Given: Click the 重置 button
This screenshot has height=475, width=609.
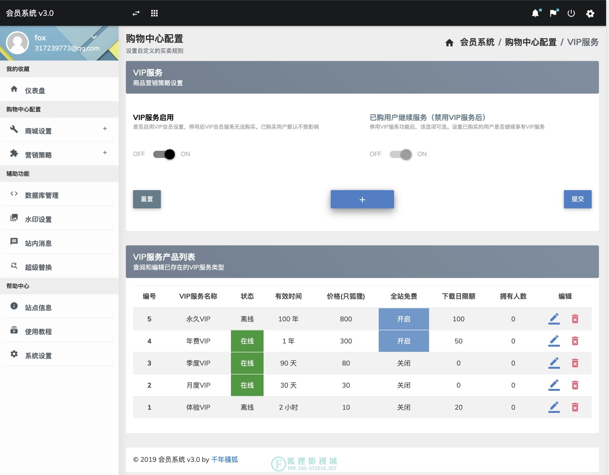Looking at the screenshot, I should click(x=147, y=199).
